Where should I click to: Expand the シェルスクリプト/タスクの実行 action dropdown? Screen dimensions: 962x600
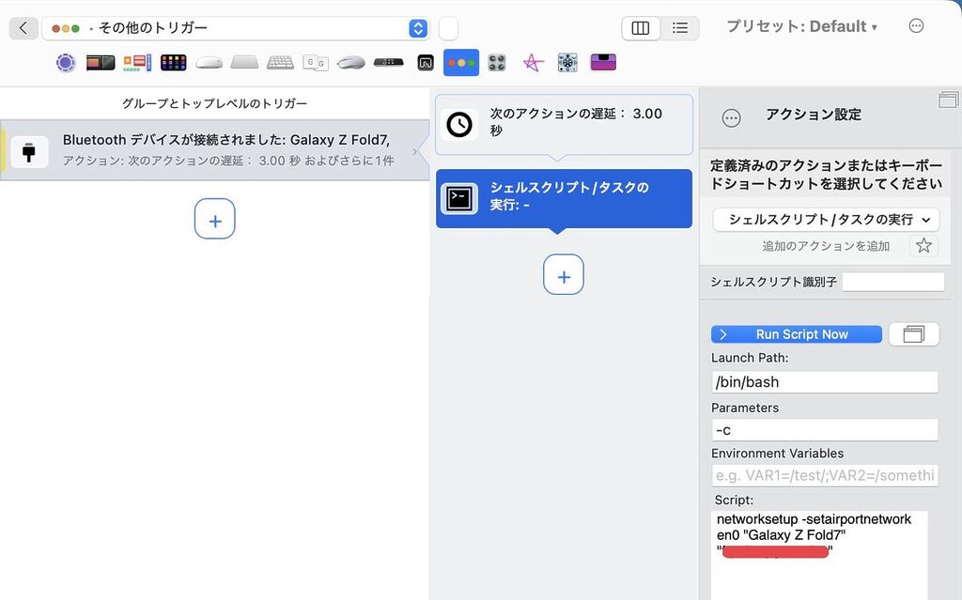(x=826, y=220)
